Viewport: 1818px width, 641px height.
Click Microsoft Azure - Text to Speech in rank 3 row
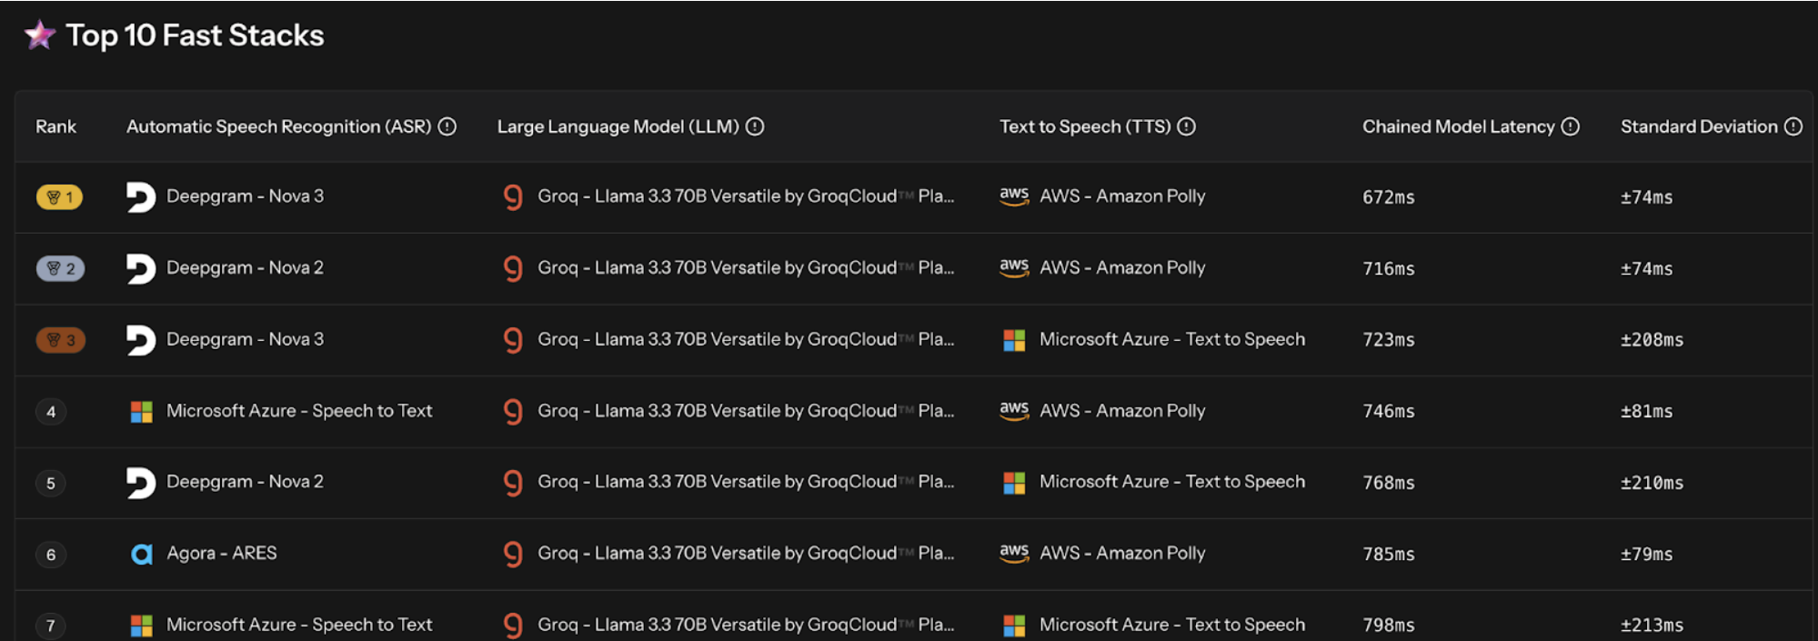click(1171, 339)
